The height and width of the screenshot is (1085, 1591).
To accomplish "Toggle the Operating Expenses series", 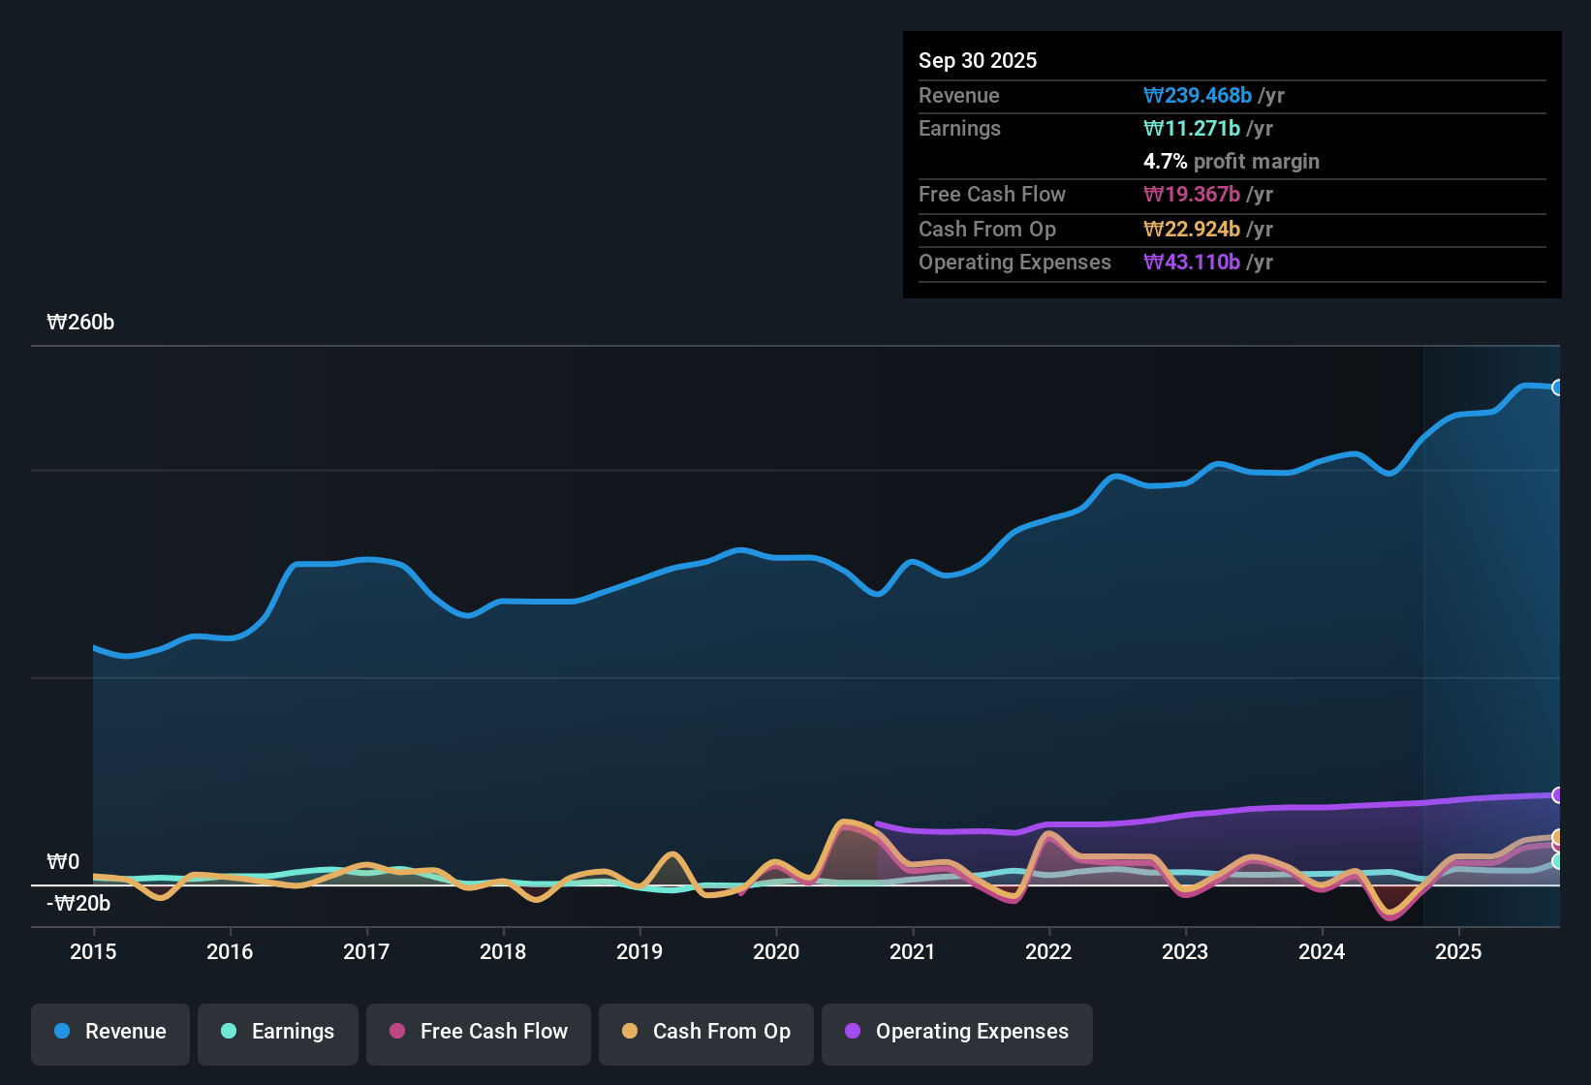I will (956, 1032).
